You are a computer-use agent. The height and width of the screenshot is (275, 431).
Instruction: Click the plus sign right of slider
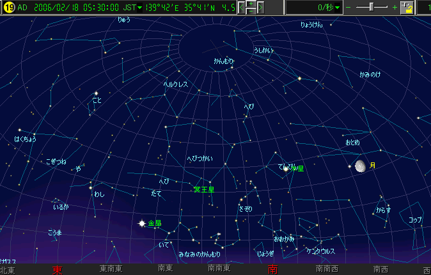[x=395, y=8]
